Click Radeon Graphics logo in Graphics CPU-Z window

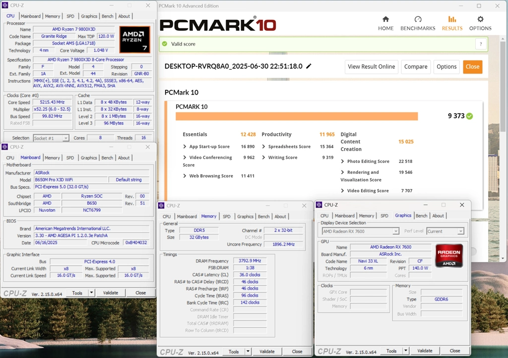[x=448, y=255]
